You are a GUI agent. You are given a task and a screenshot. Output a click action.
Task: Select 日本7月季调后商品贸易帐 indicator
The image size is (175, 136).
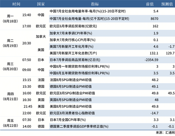tap(75, 60)
